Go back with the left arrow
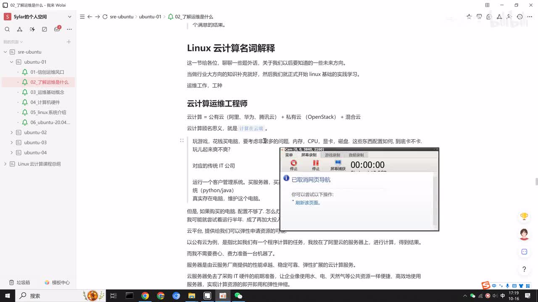This screenshot has width=538, height=302. tap(90, 17)
